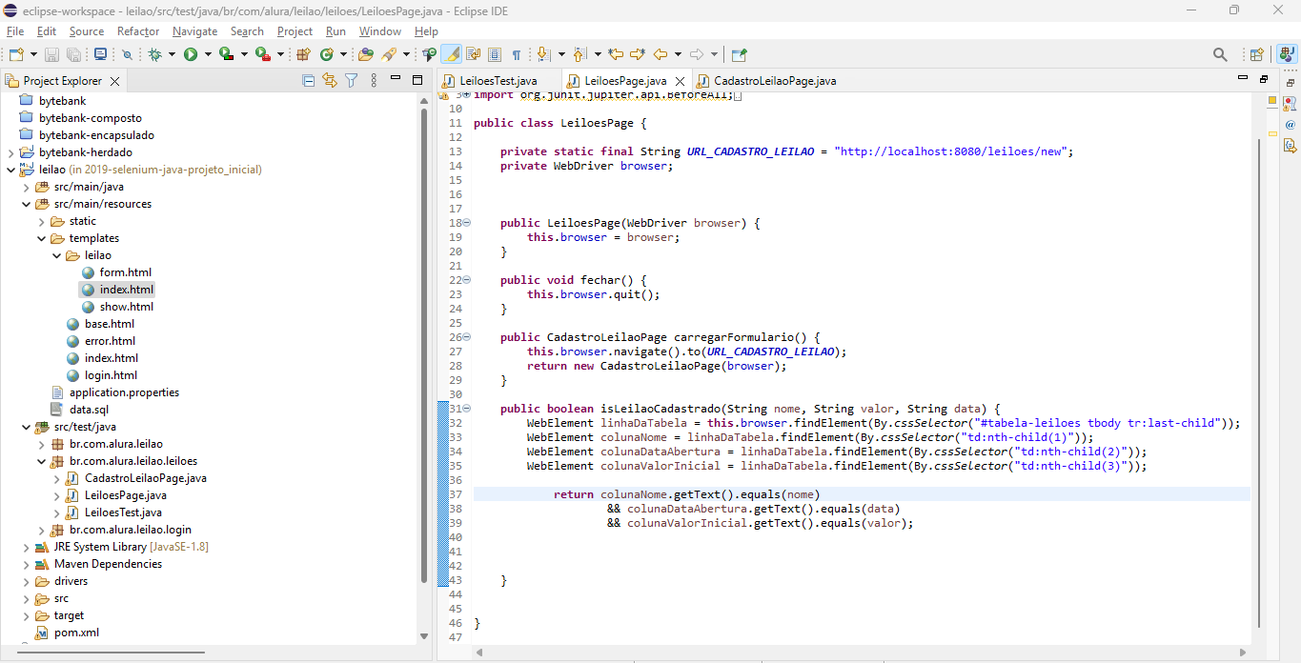Maximize the Project Explorer panel
The width and height of the screenshot is (1301, 663).
click(417, 81)
